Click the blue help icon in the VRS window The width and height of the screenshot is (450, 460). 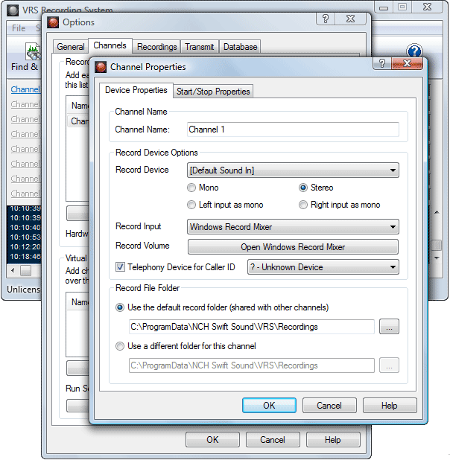click(x=414, y=51)
